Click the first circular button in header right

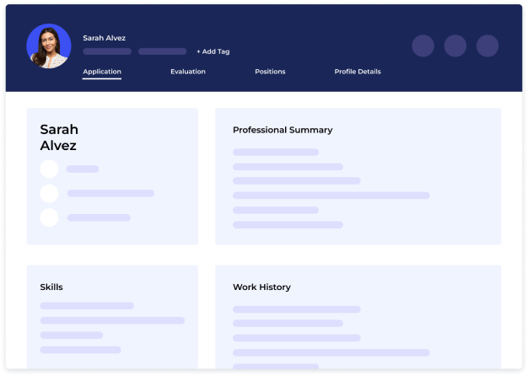pyautogui.click(x=423, y=46)
